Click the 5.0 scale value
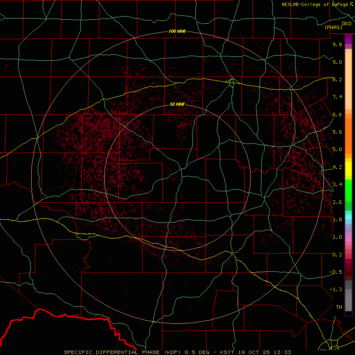Image resolution: width=355 pixels, height=355 pixels. point(337,149)
